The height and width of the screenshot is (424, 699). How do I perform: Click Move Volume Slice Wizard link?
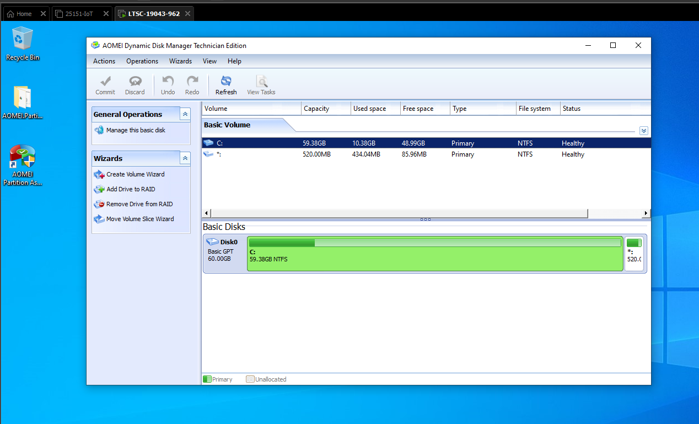click(140, 219)
